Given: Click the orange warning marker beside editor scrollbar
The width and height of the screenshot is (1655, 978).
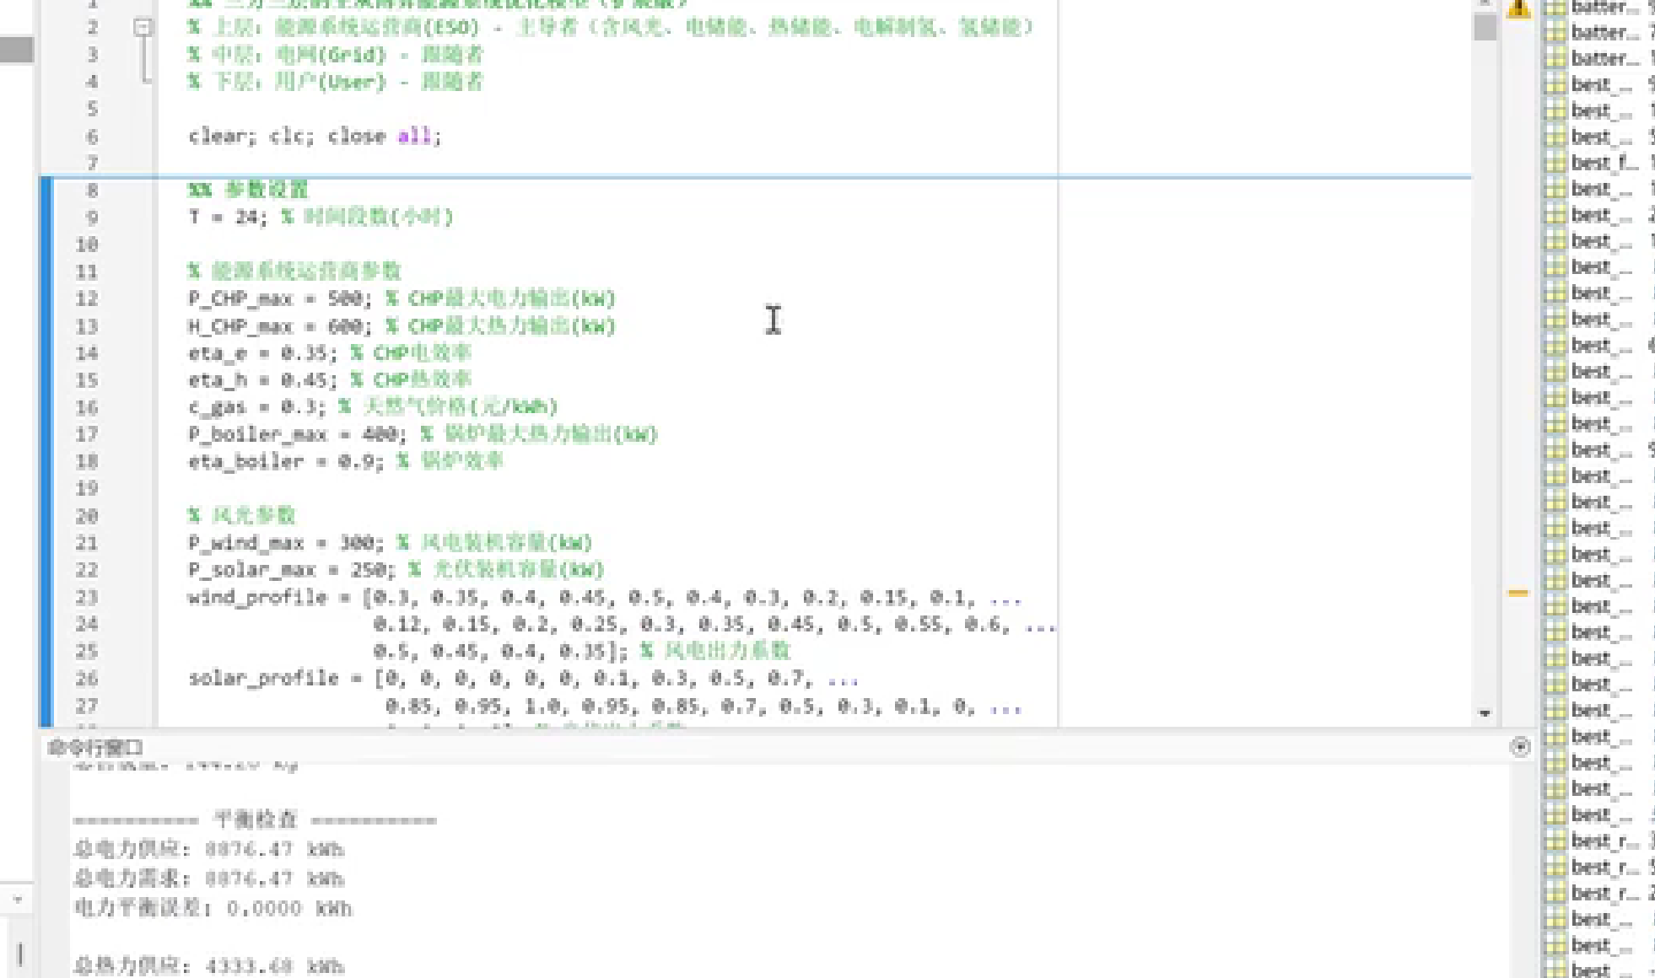Looking at the screenshot, I should coord(1518,593).
